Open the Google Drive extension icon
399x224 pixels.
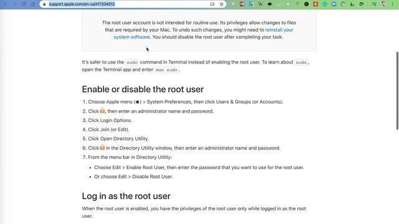tap(352, 4)
